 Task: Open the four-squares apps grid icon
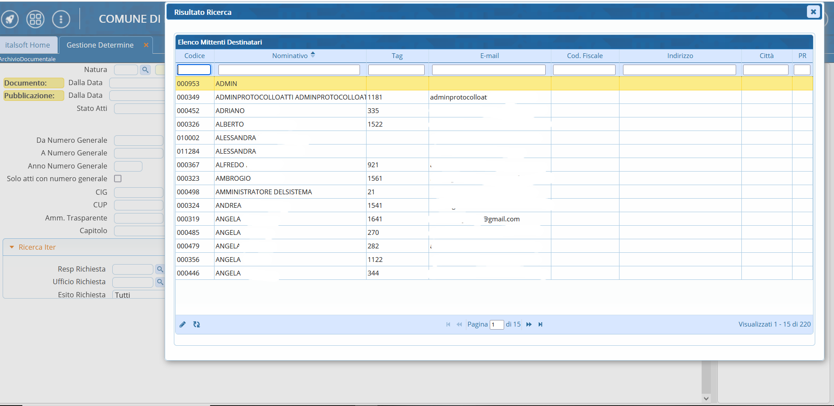35,19
